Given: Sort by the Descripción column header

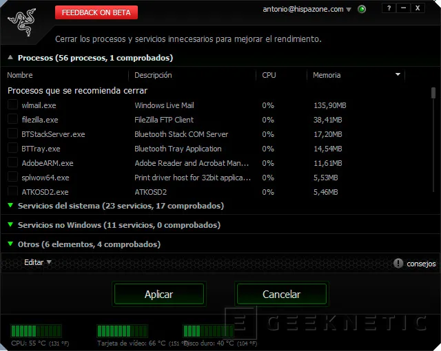Looking at the screenshot, I should 153,75.
